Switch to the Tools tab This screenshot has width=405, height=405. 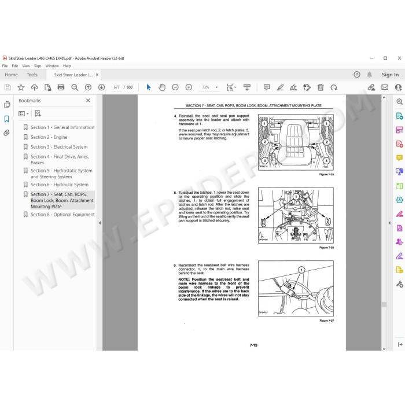(32, 75)
